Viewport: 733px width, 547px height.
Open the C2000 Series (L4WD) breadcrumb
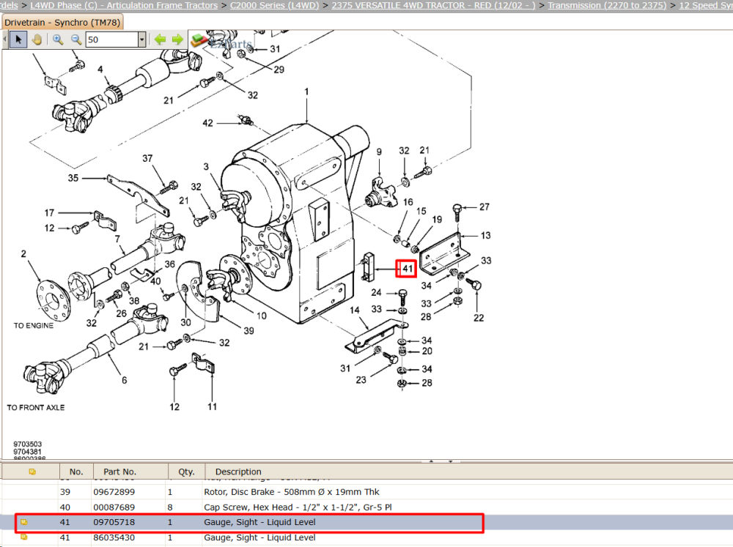[x=274, y=5]
